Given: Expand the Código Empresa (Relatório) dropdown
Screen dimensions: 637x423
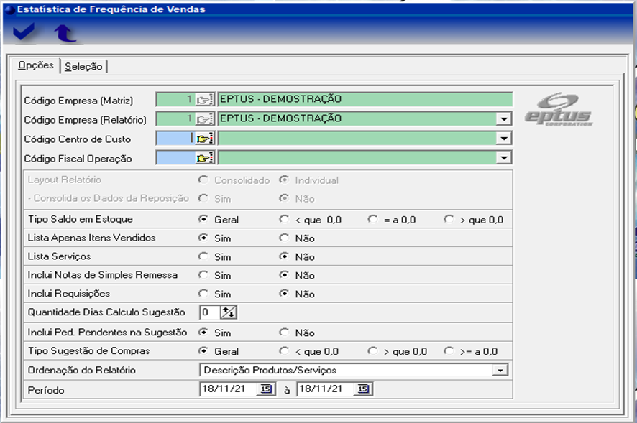Looking at the screenshot, I should (x=505, y=119).
